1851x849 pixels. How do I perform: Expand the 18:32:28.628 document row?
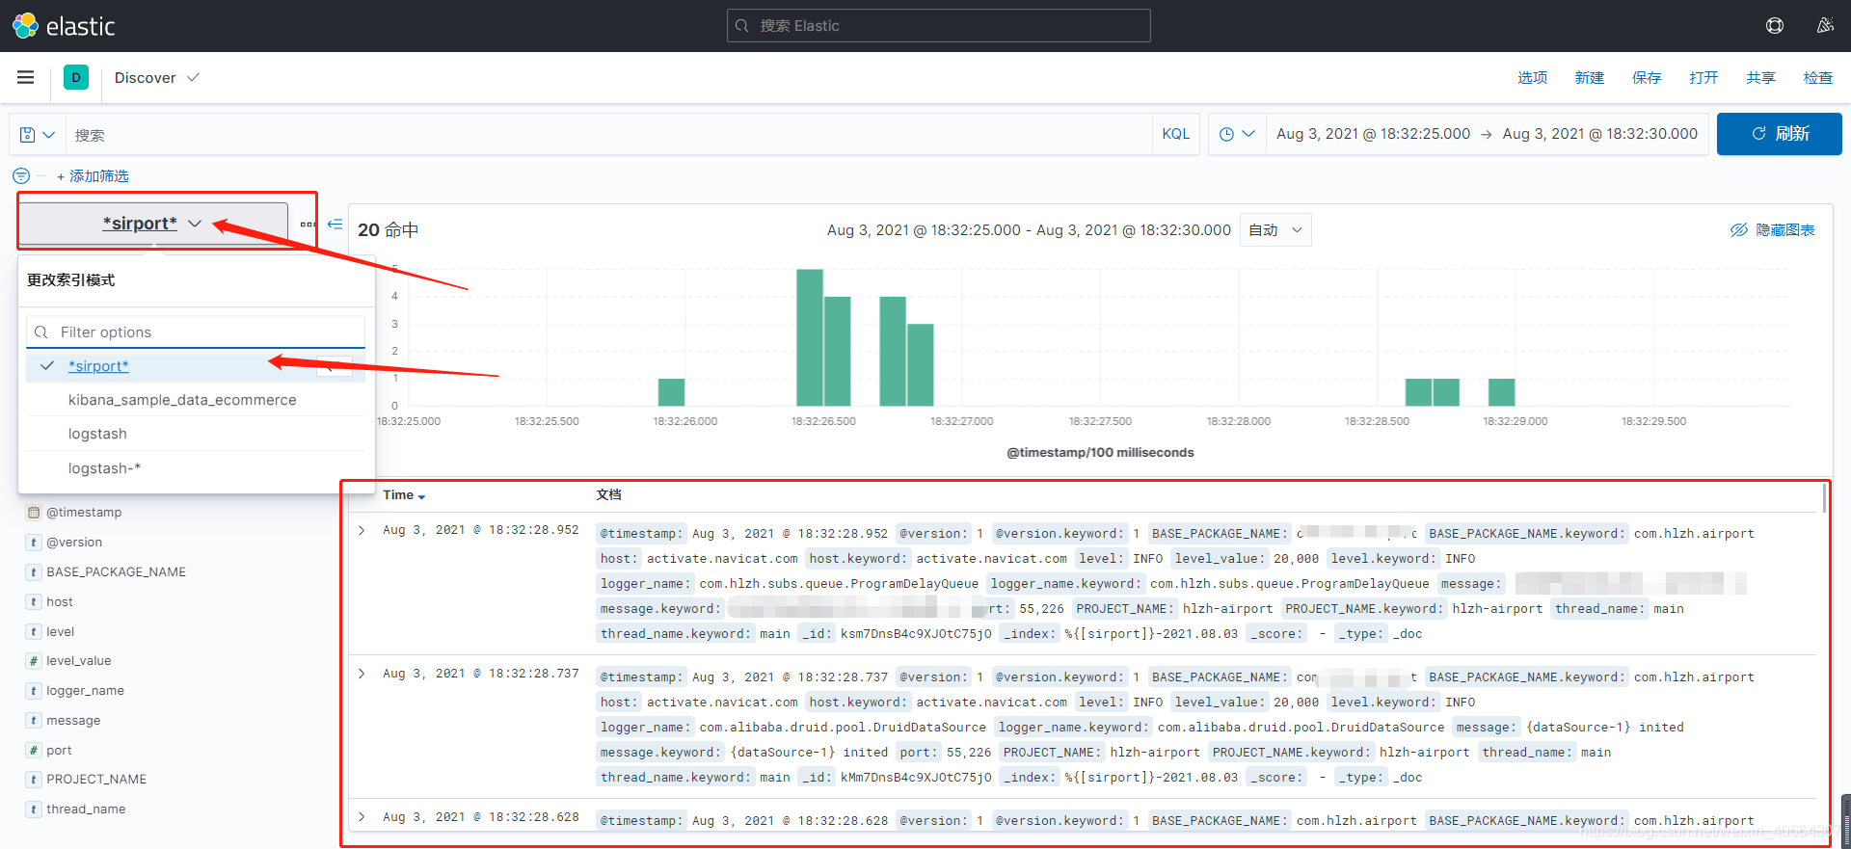click(x=362, y=817)
